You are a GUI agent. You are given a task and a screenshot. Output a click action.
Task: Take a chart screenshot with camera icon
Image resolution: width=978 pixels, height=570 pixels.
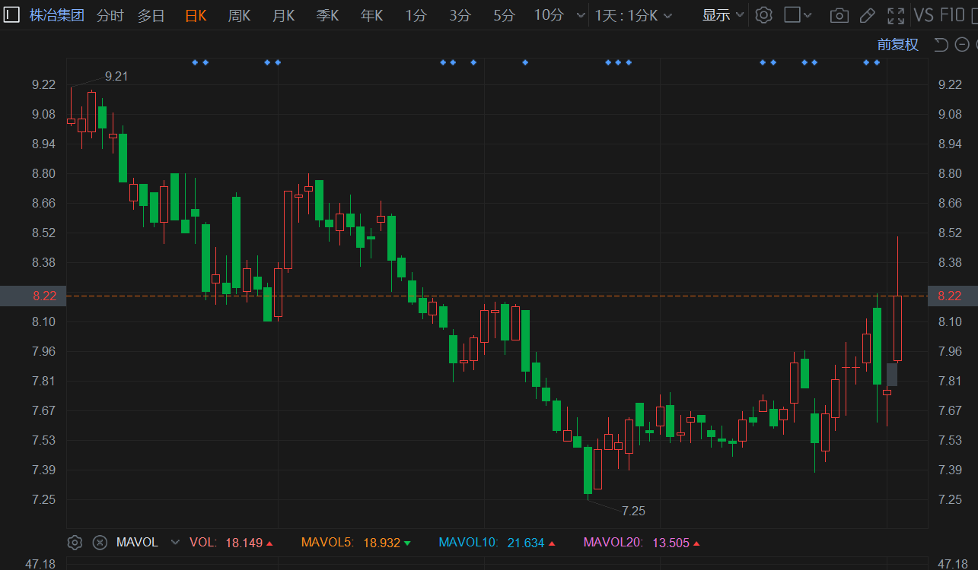pos(839,15)
